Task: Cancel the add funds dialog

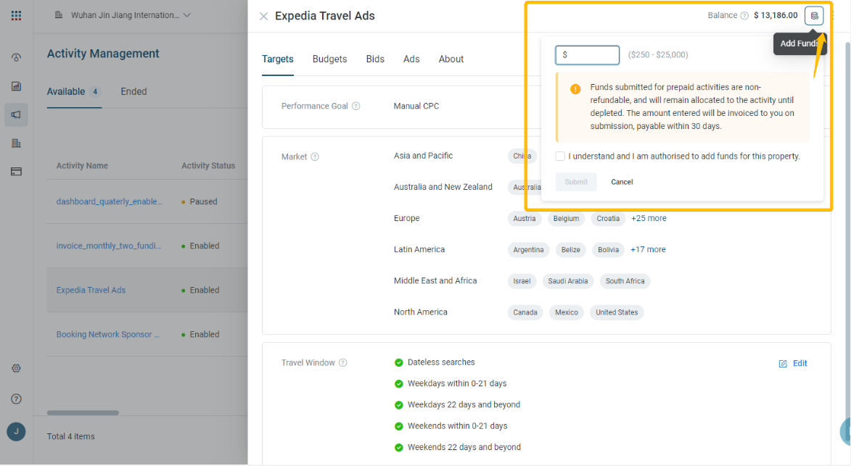Action: (622, 182)
